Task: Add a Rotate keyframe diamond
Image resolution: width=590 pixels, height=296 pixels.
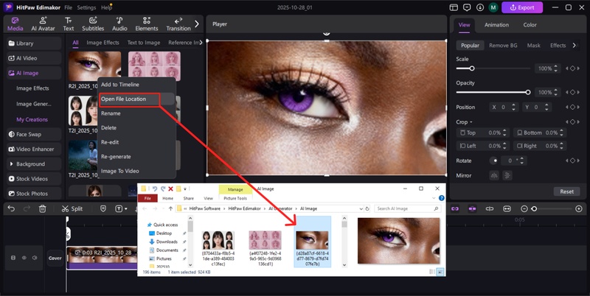Action: tap(572, 161)
